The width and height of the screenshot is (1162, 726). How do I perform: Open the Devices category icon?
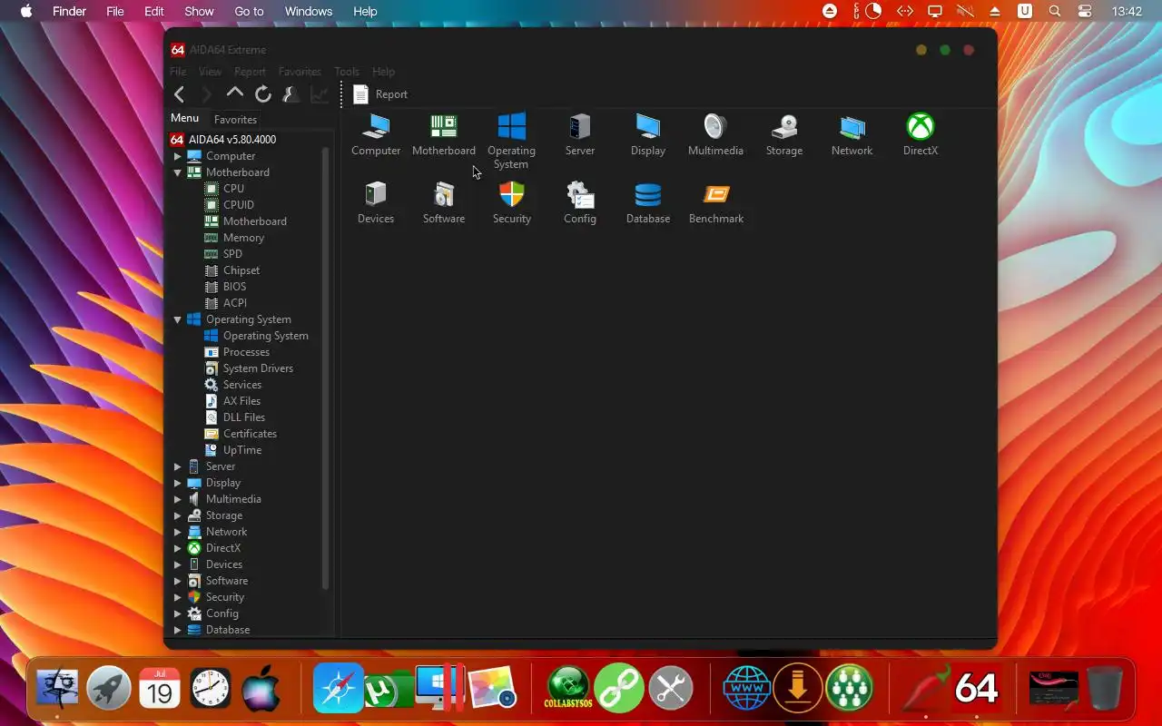(376, 194)
